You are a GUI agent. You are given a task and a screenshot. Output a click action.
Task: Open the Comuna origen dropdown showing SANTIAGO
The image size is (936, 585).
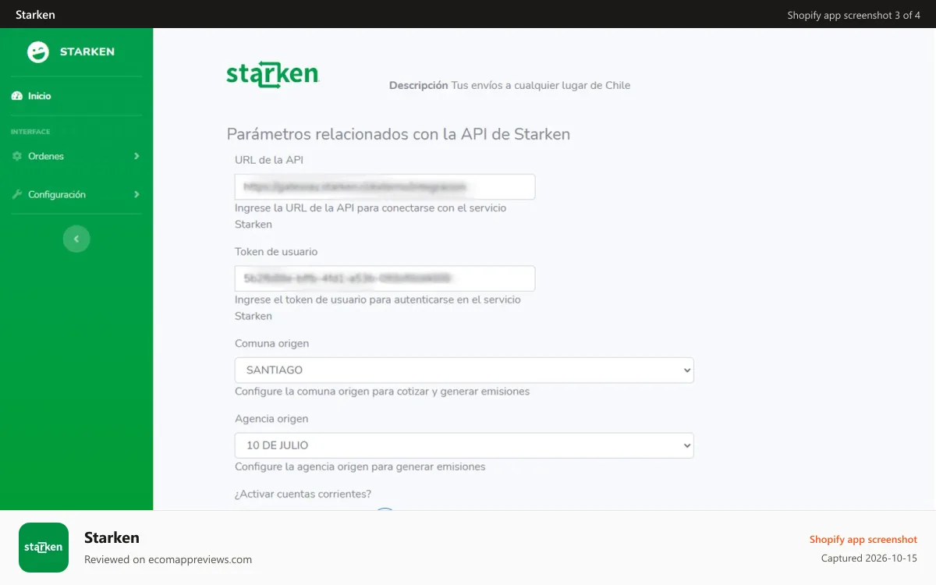tap(464, 370)
